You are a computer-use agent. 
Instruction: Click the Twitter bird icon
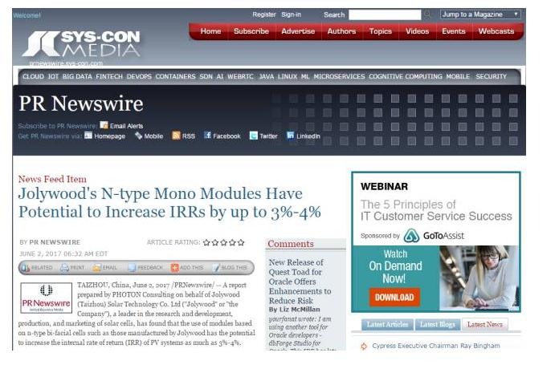(x=254, y=136)
